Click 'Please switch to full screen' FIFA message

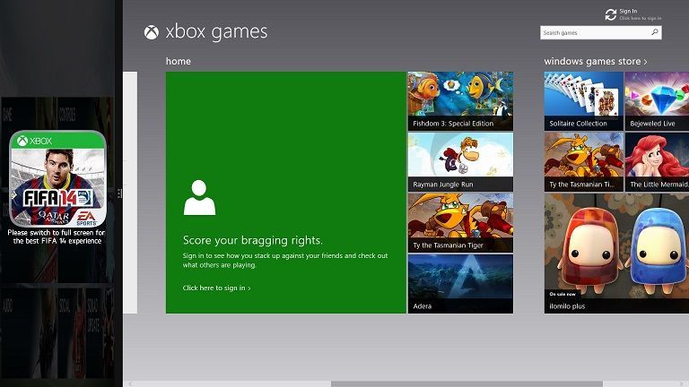coord(57,236)
